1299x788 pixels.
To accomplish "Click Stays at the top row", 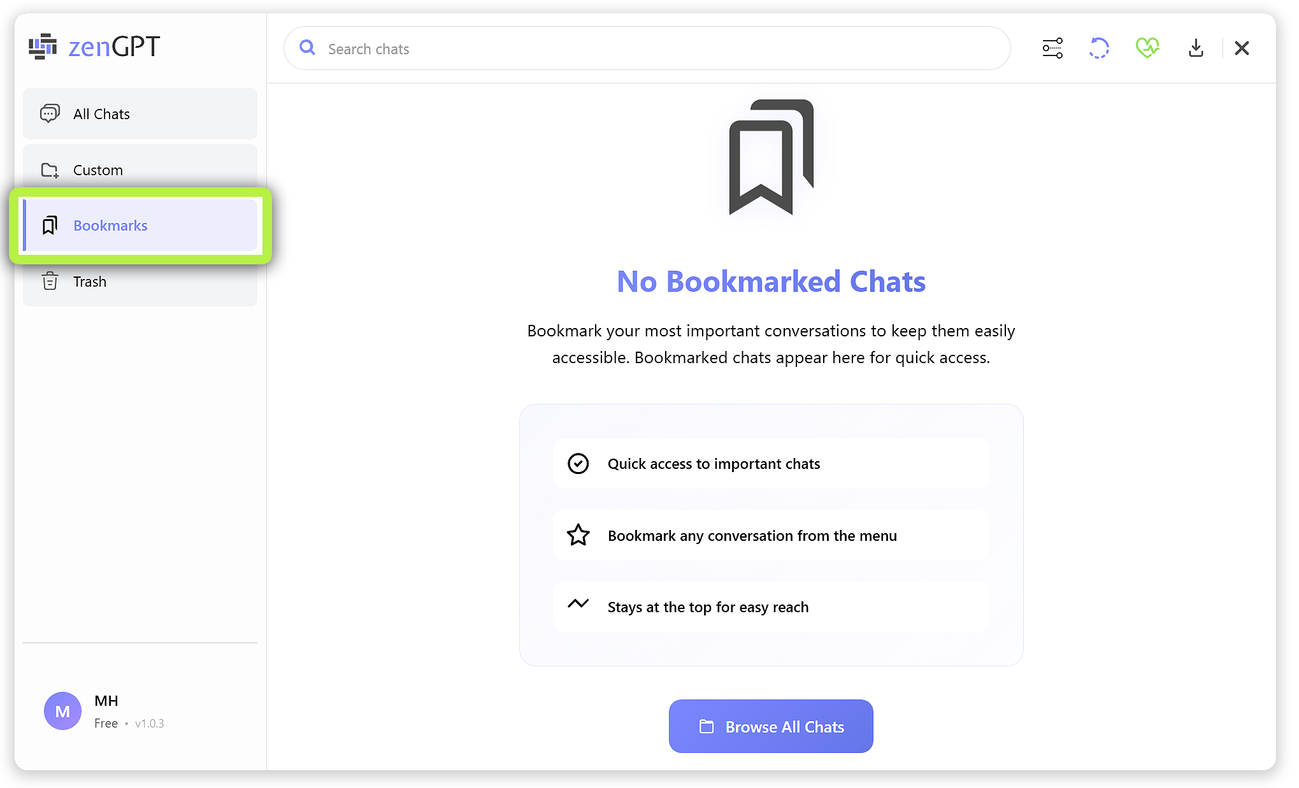I will click(x=771, y=607).
